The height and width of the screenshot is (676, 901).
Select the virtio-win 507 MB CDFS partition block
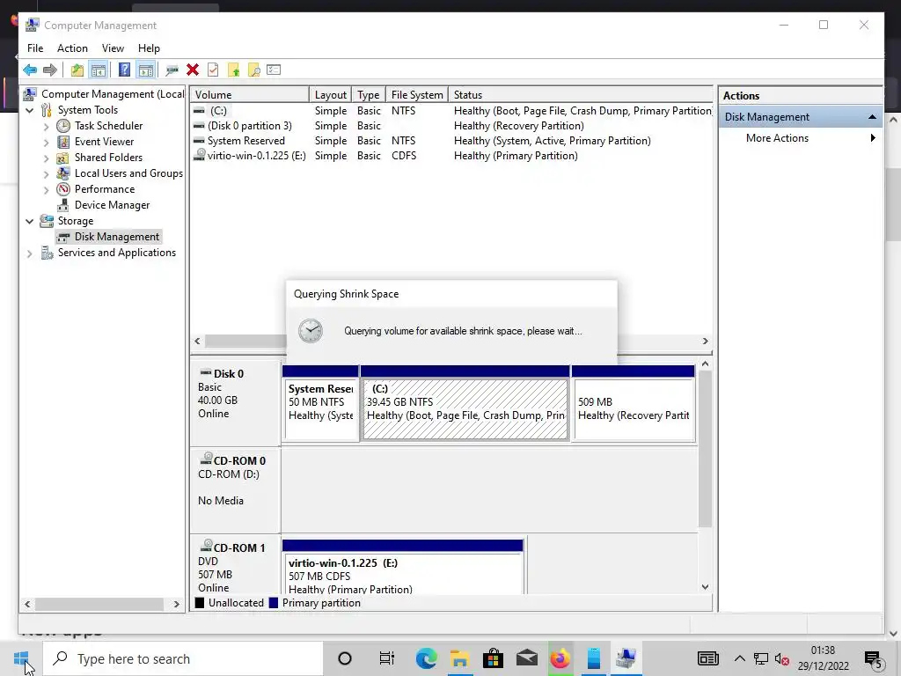(403, 566)
